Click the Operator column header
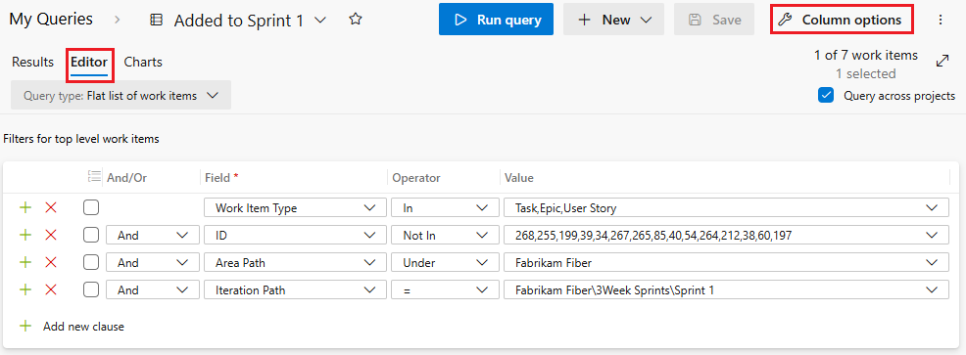 [416, 178]
